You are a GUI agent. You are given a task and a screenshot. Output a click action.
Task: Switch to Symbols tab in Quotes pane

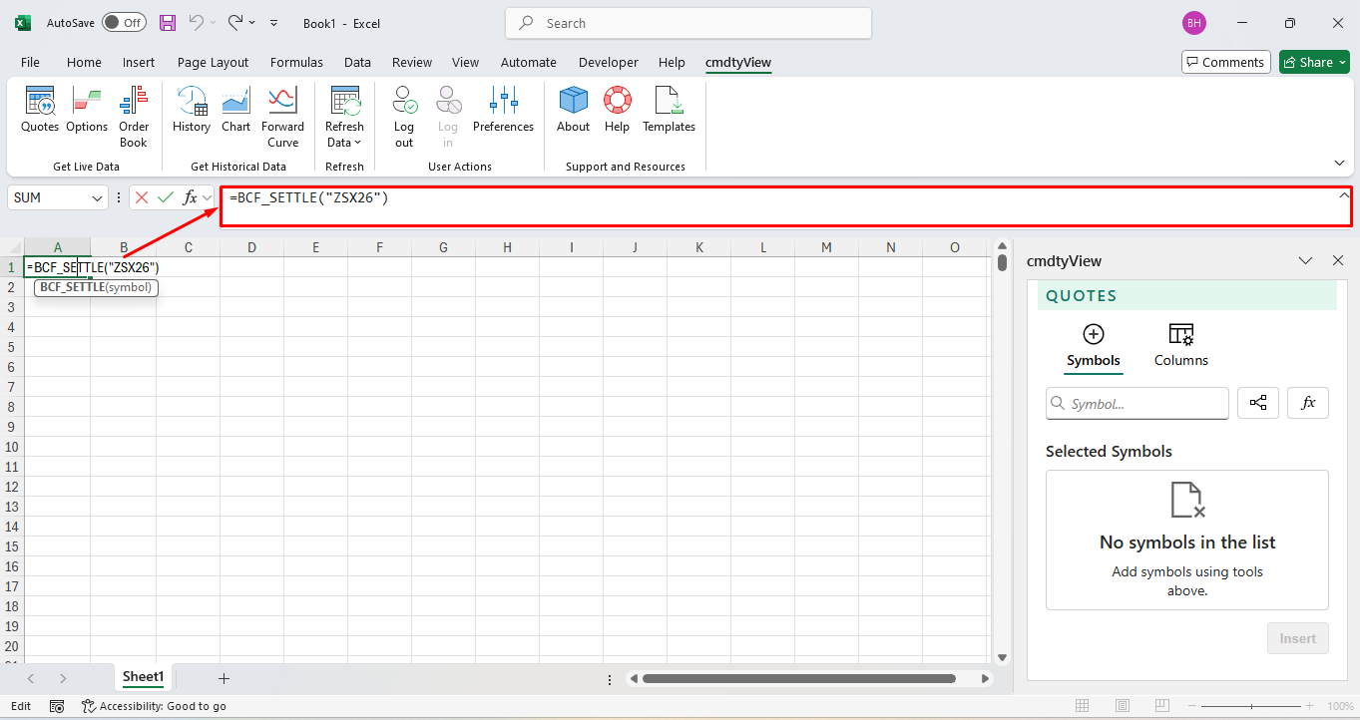pos(1094,346)
